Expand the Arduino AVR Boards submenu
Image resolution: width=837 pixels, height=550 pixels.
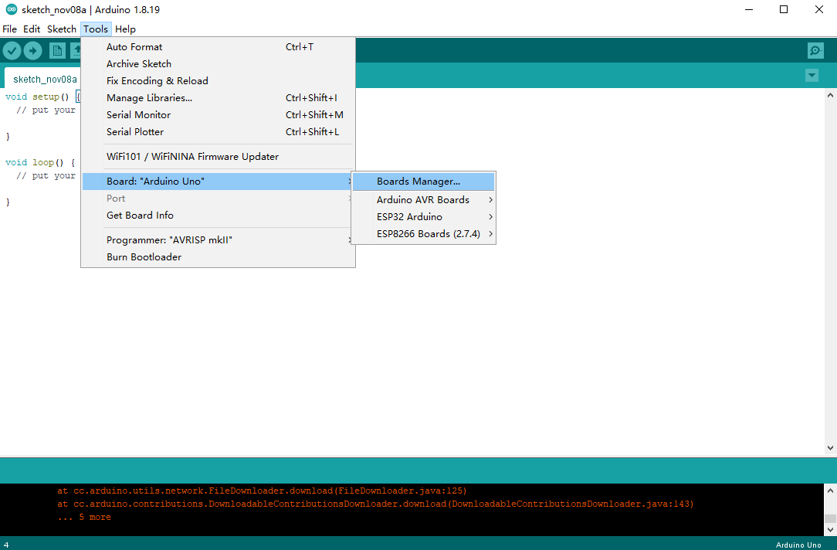point(423,199)
